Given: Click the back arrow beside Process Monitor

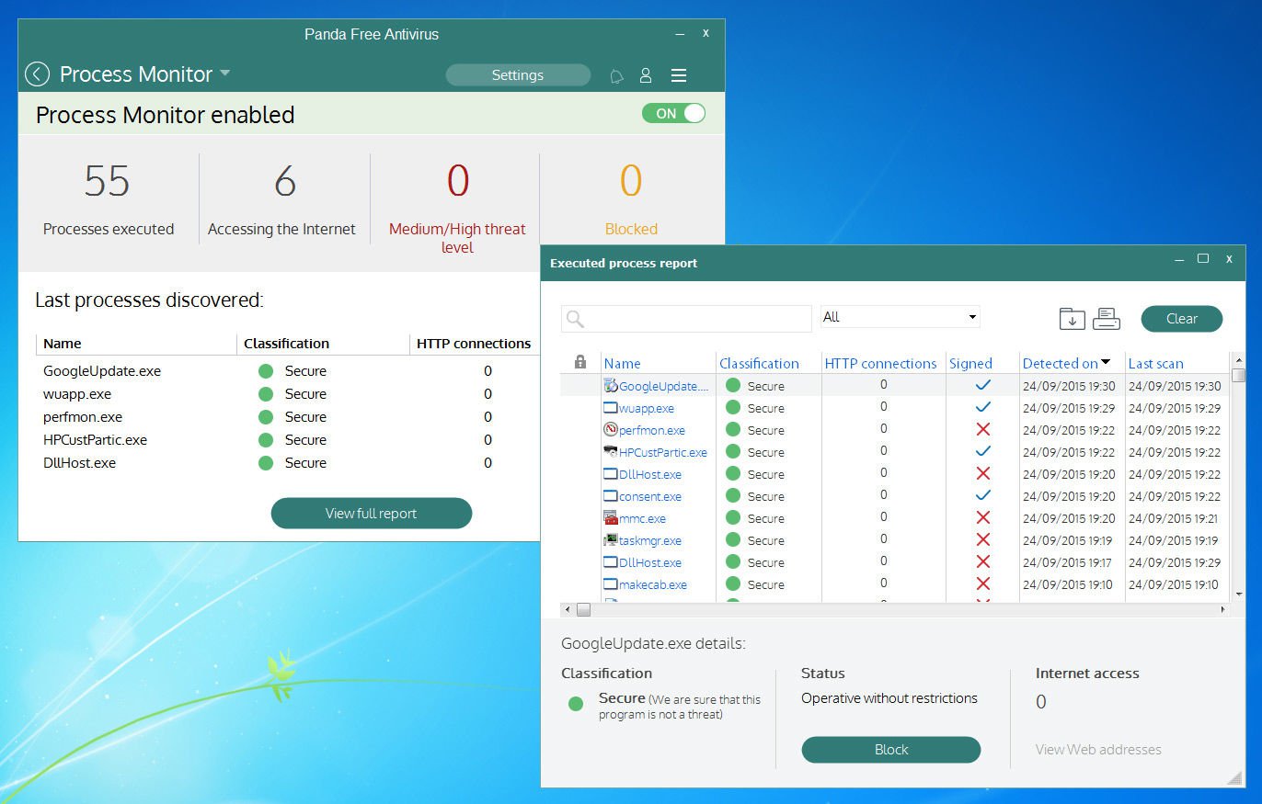Looking at the screenshot, I should tap(37, 74).
